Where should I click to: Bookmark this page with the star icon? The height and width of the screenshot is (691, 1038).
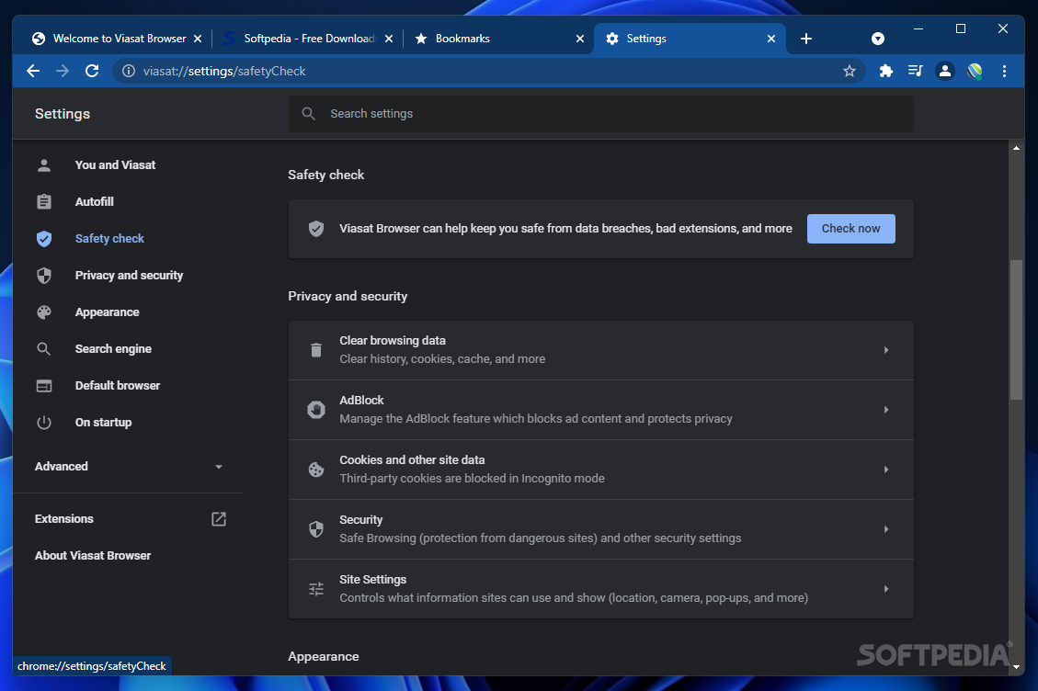click(850, 71)
